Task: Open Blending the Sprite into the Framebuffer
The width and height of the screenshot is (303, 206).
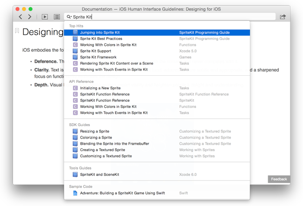Action: tap(157, 144)
